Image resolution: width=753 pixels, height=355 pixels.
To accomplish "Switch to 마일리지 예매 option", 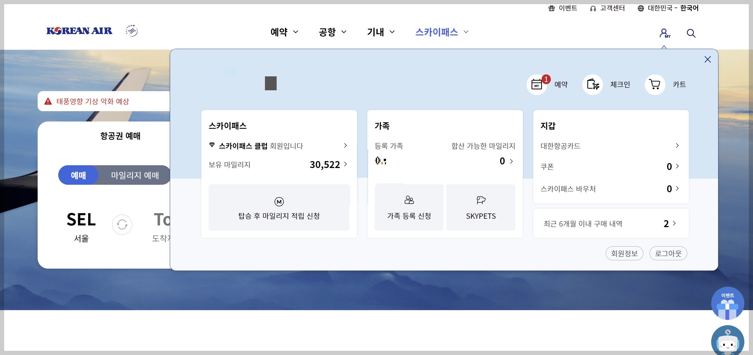I will tap(135, 175).
